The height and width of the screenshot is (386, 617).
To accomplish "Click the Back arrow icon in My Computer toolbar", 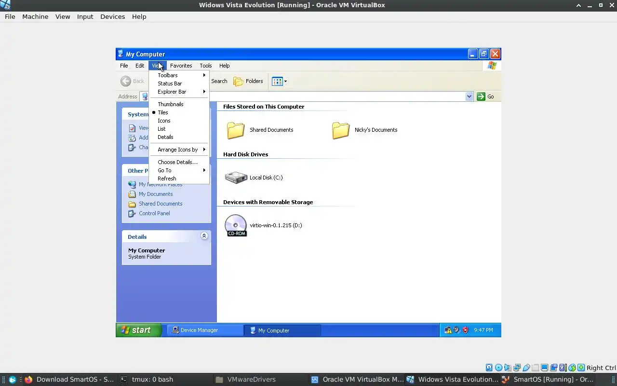I will coord(126,81).
